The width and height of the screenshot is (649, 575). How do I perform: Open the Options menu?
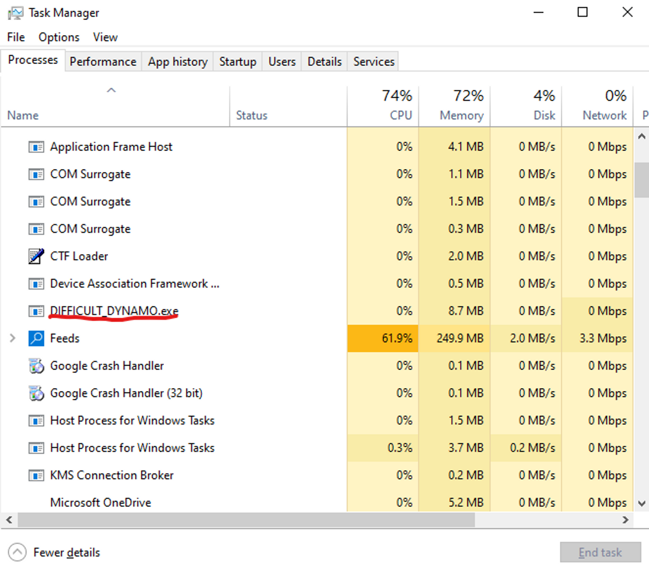[59, 37]
